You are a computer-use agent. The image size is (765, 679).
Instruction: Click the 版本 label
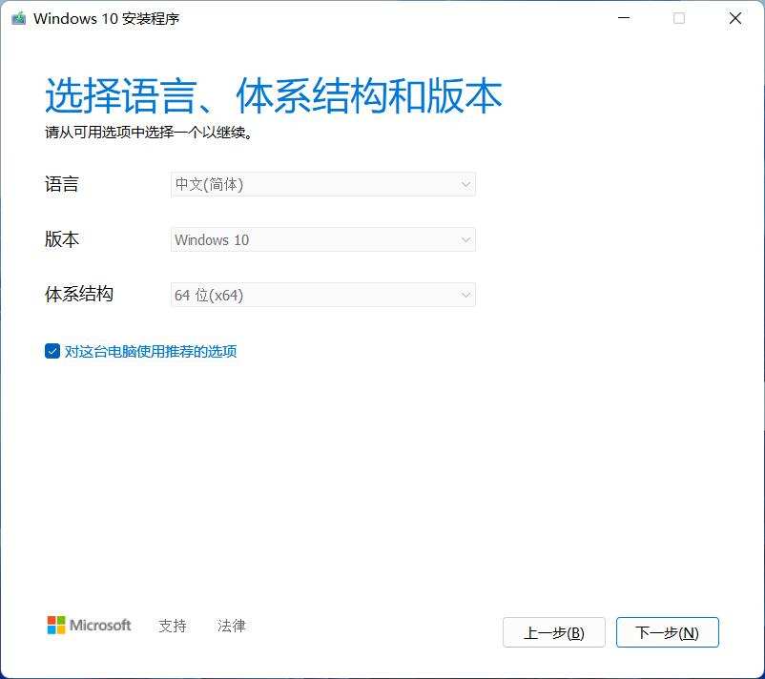61,239
